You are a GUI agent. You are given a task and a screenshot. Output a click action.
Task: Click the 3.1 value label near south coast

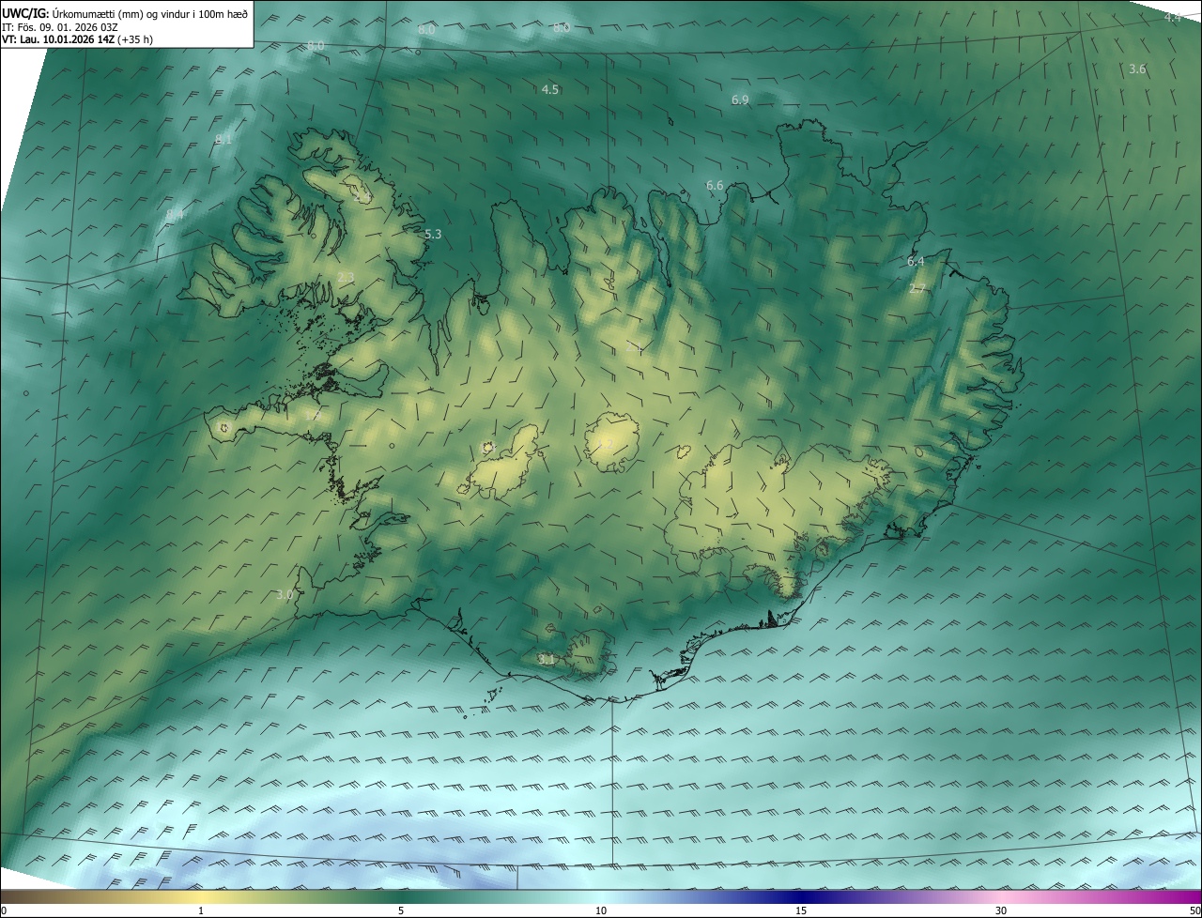click(x=547, y=660)
